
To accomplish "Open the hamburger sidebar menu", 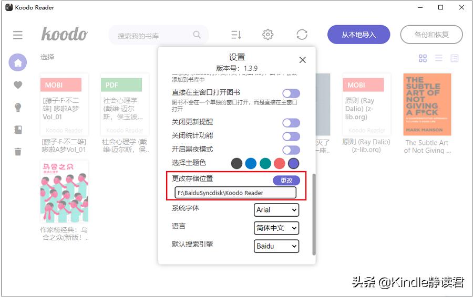I will pyautogui.click(x=18, y=35).
